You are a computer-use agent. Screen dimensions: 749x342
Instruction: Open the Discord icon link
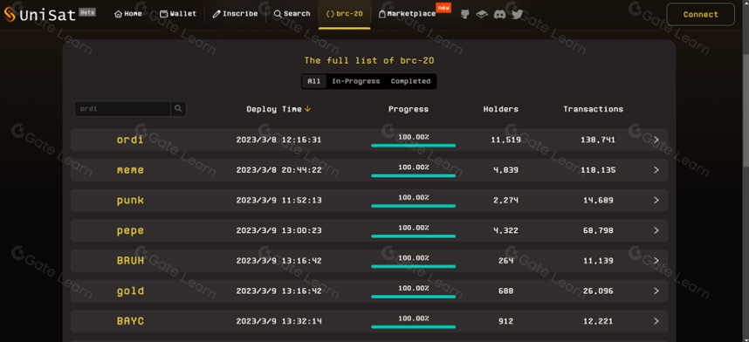click(x=499, y=14)
